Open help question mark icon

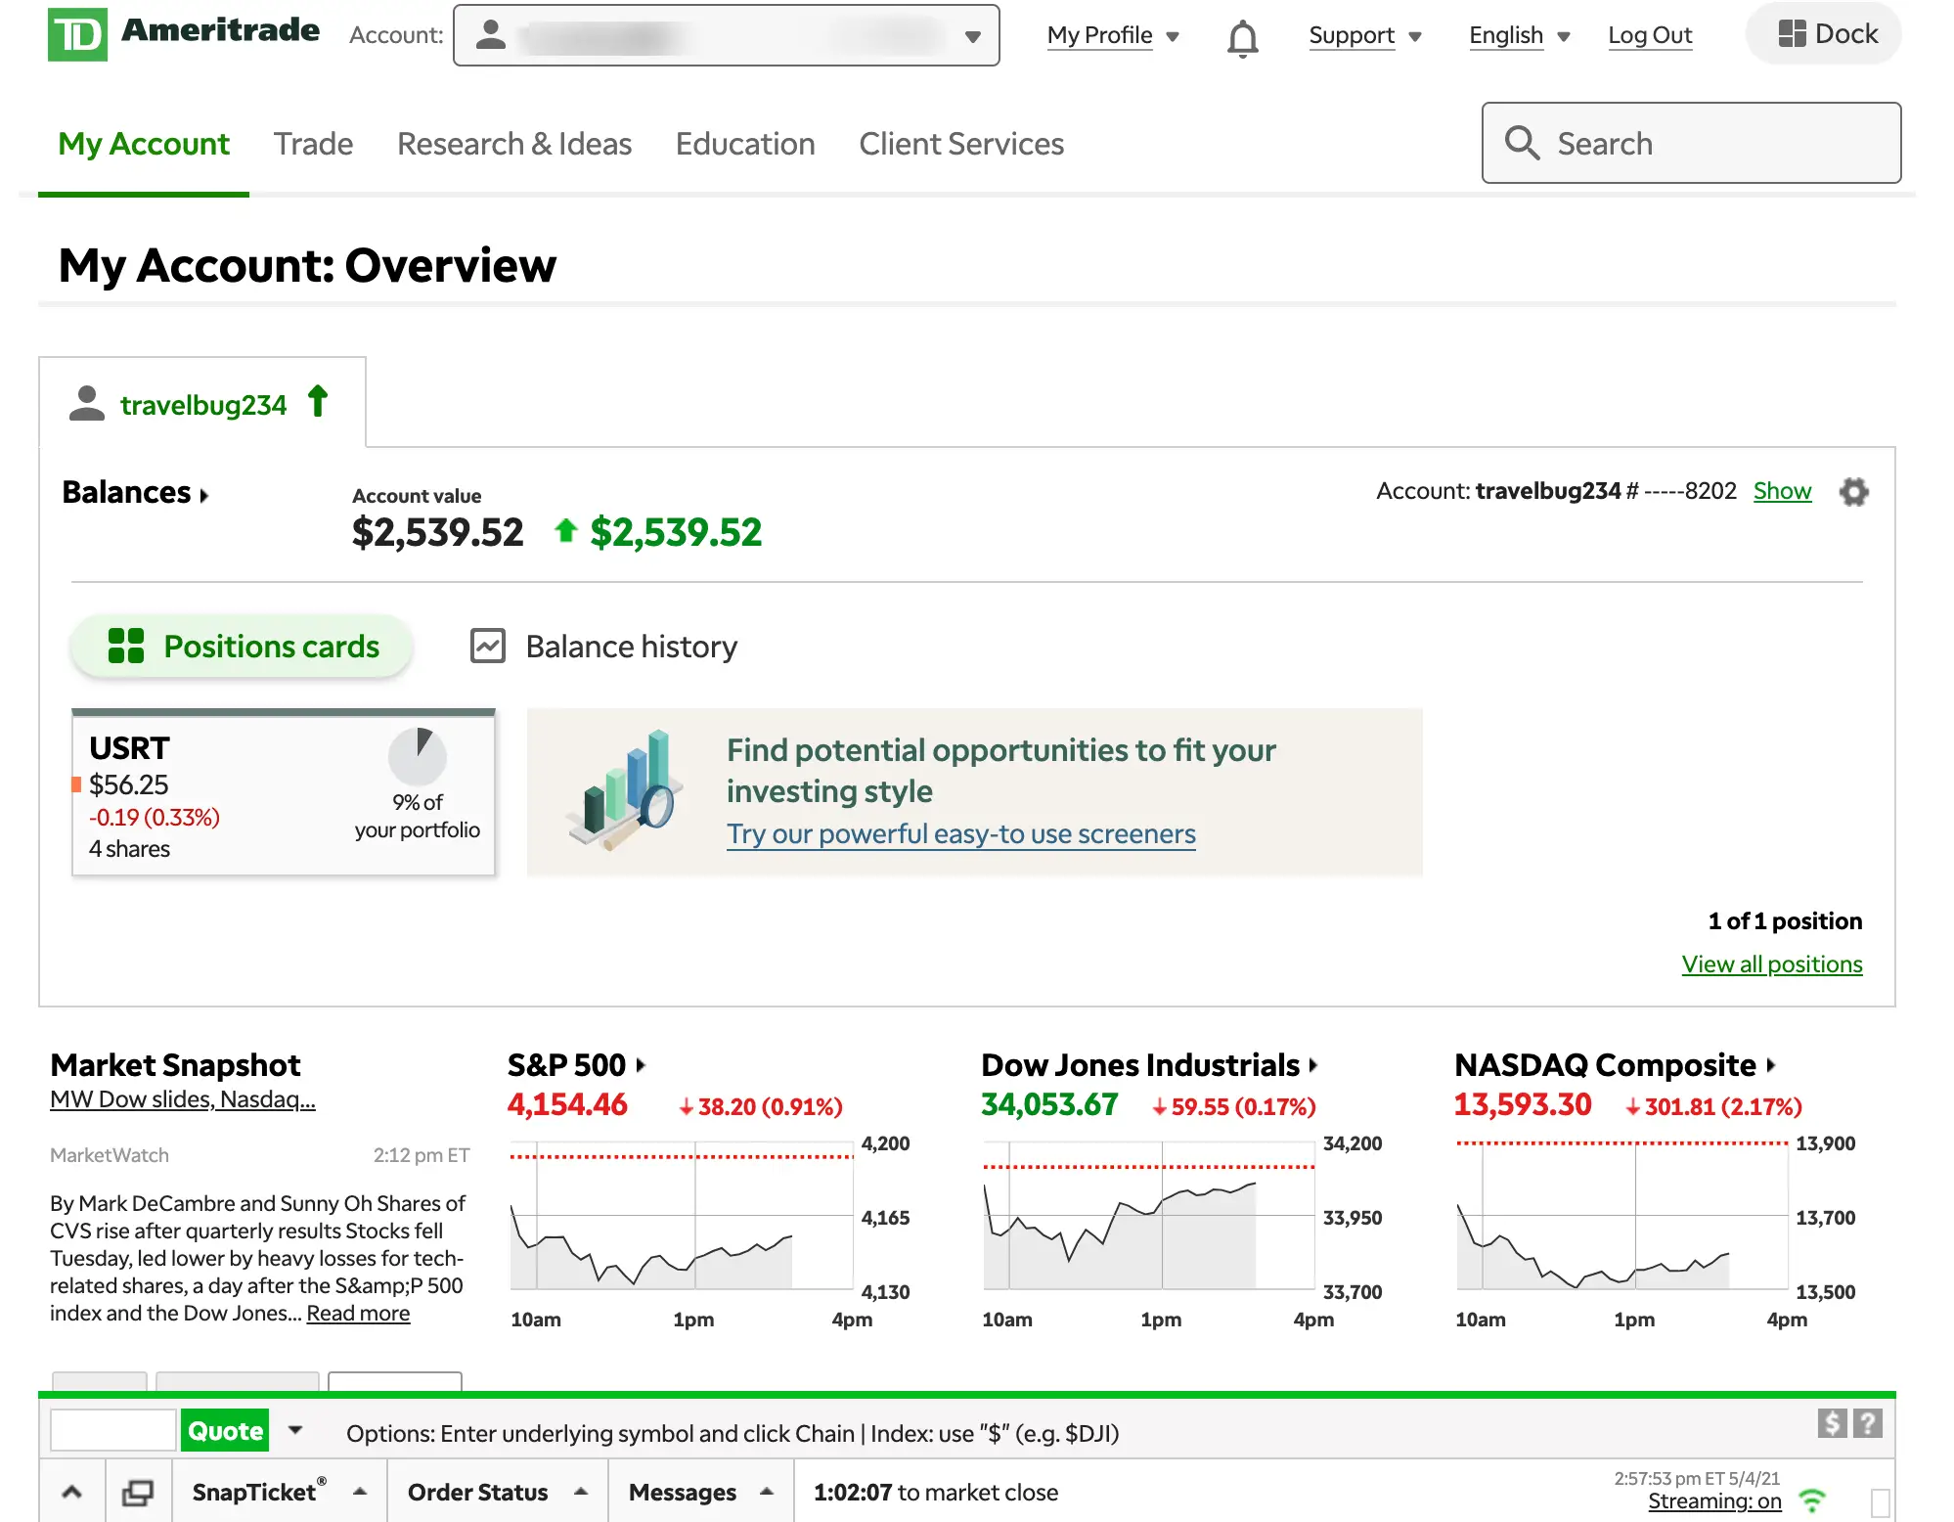coord(1867,1423)
